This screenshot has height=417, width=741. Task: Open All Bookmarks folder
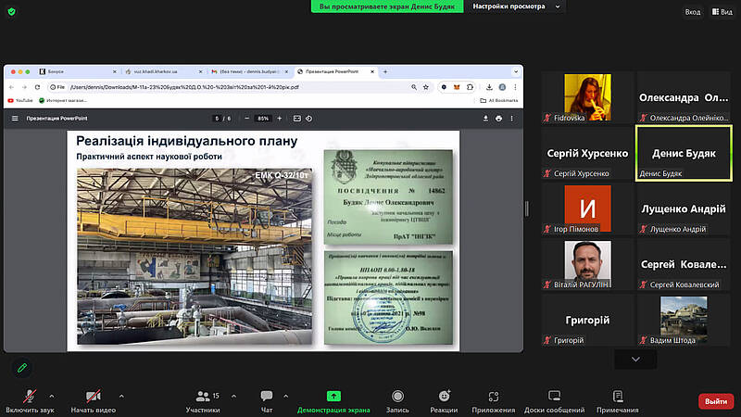[499, 100]
